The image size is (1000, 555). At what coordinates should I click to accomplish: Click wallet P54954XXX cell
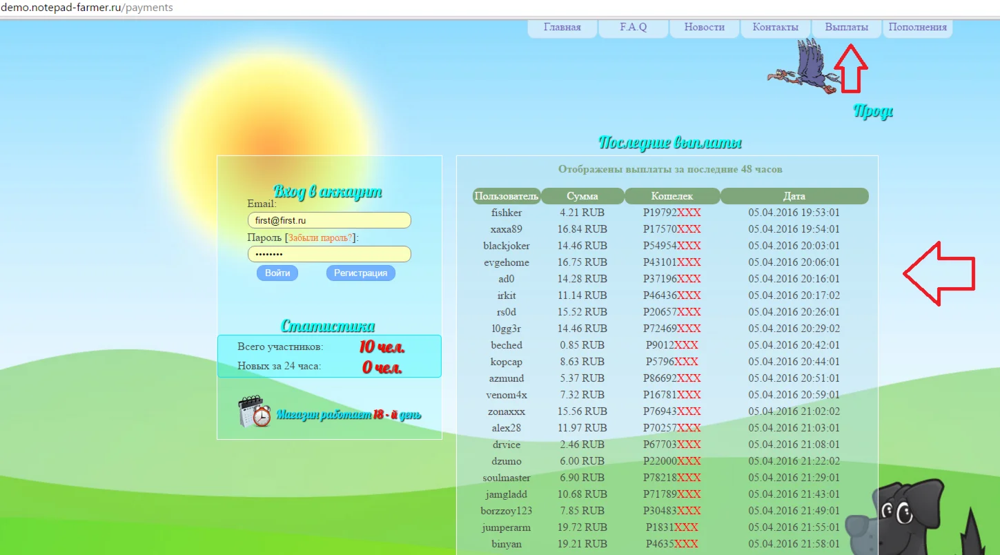tap(672, 246)
